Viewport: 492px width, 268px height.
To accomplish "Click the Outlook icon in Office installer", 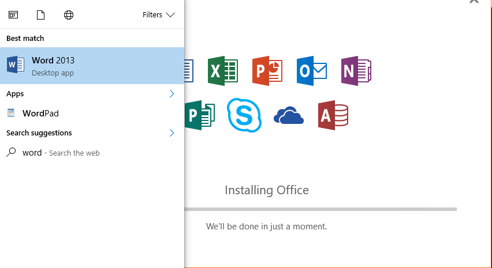I will [x=312, y=71].
